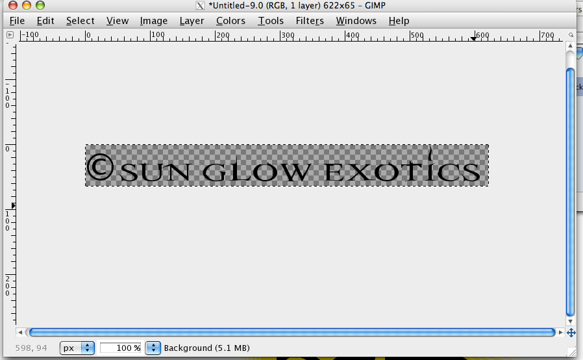583x360 pixels.
Task: Open the Help menu
Action: point(399,21)
